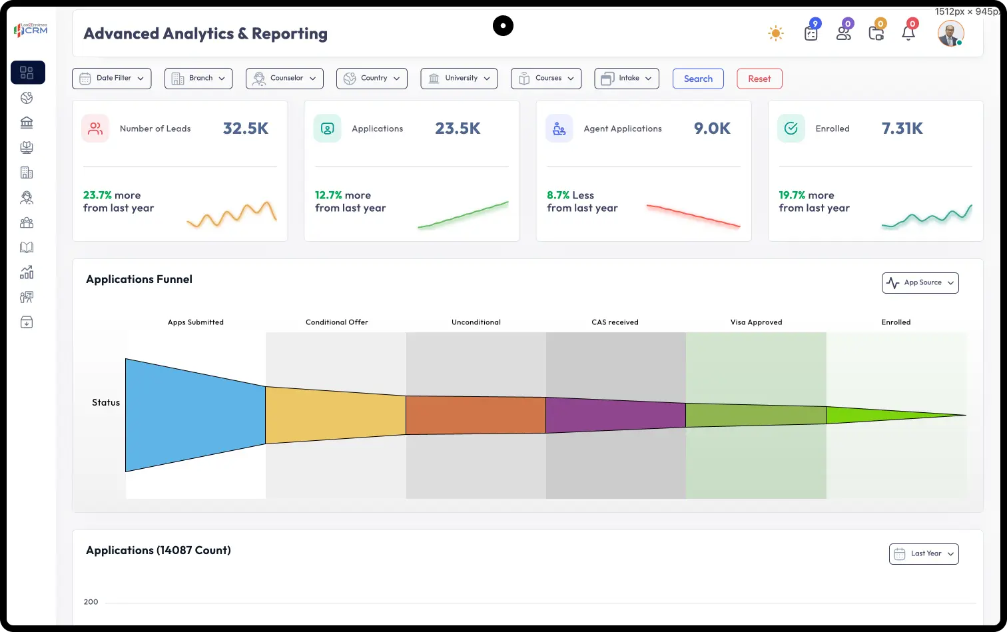Open the Counselor dropdown
The height and width of the screenshot is (632, 1007).
pyautogui.click(x=284, y=79)
